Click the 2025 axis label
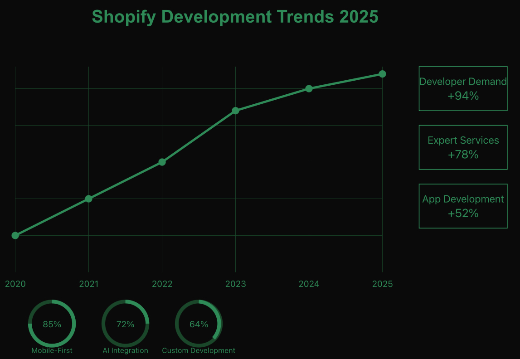 point(382,284)
